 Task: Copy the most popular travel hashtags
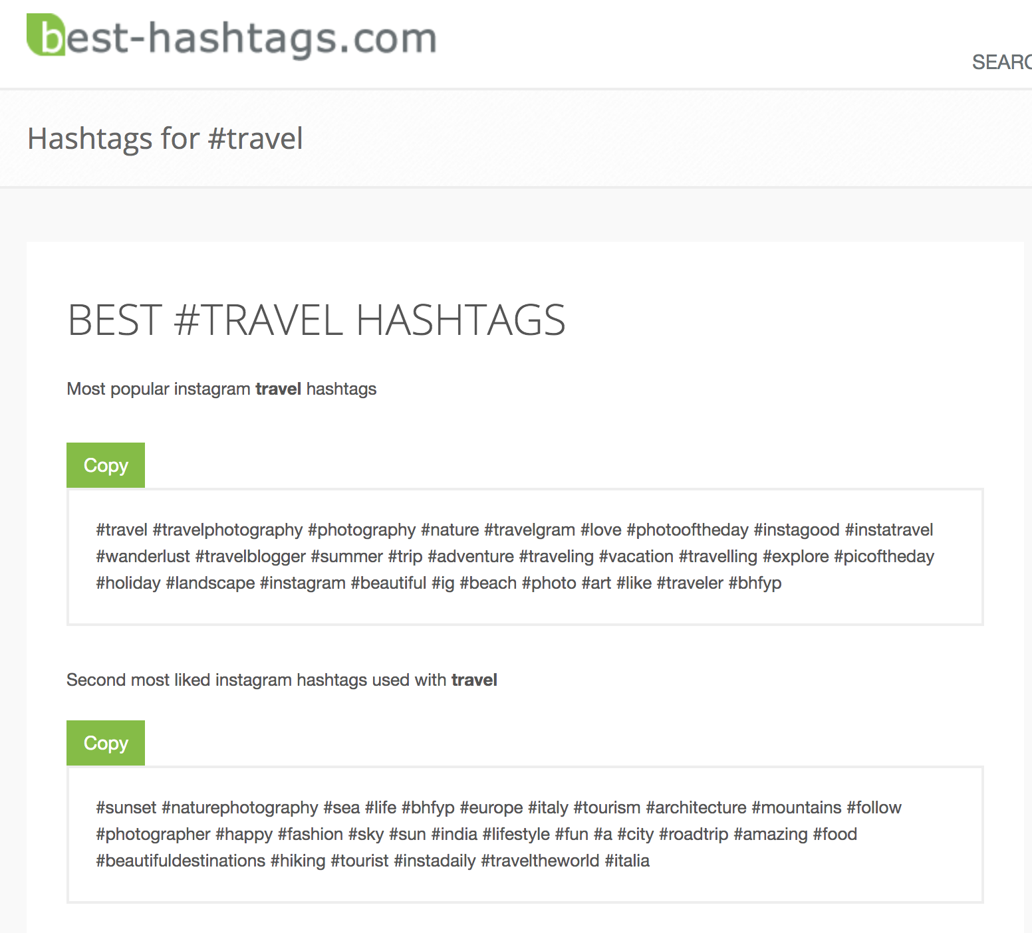click(x=106, y=465)
